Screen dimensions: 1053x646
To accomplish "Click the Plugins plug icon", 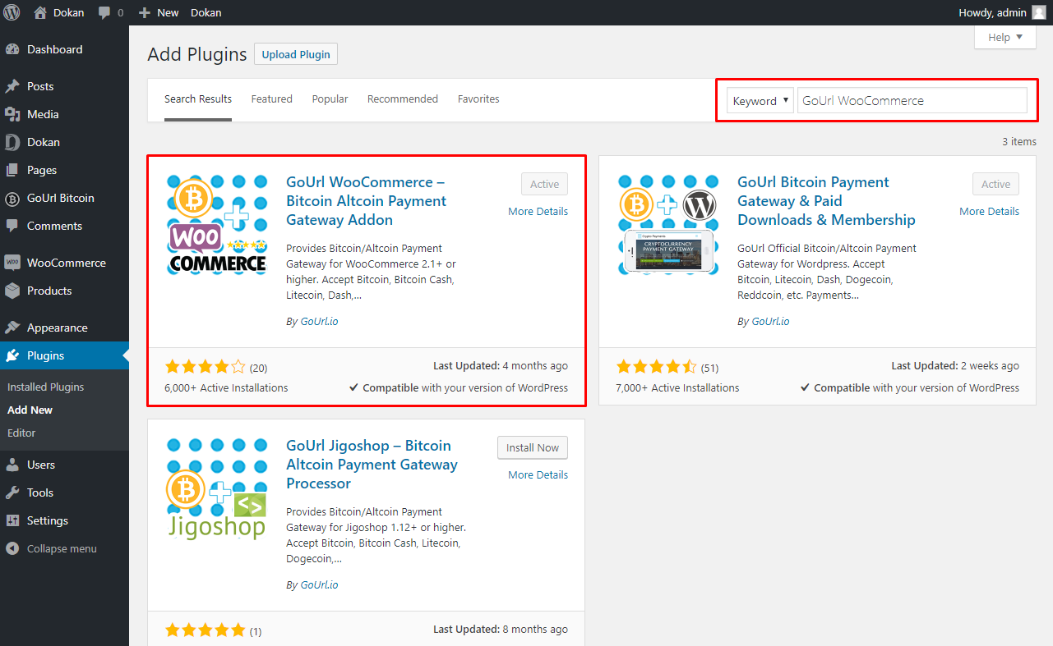I will pyautogui.click(x=12, y=355).
